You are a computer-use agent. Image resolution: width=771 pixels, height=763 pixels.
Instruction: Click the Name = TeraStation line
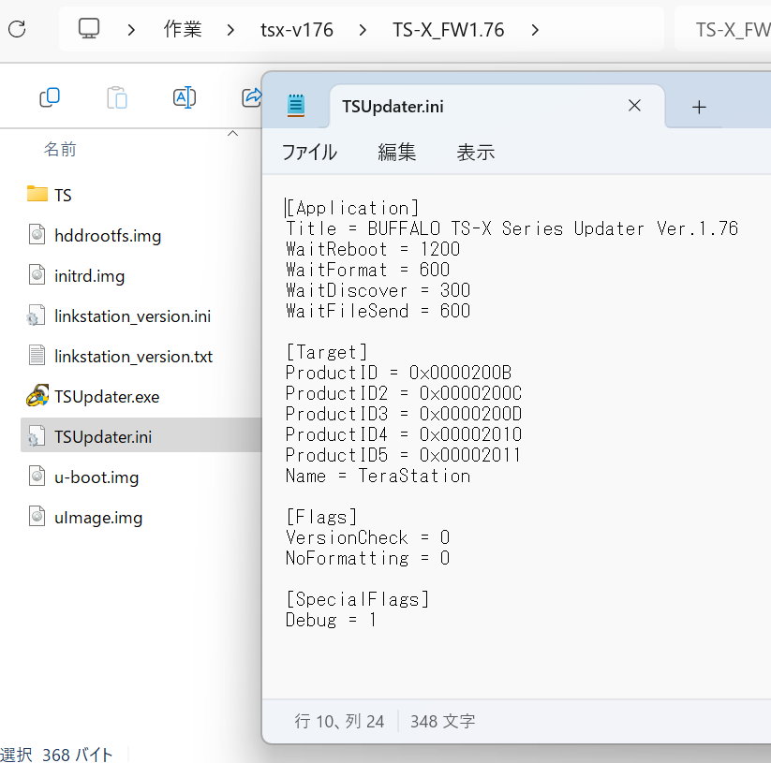pyautogui.click(x=378, y=476)
